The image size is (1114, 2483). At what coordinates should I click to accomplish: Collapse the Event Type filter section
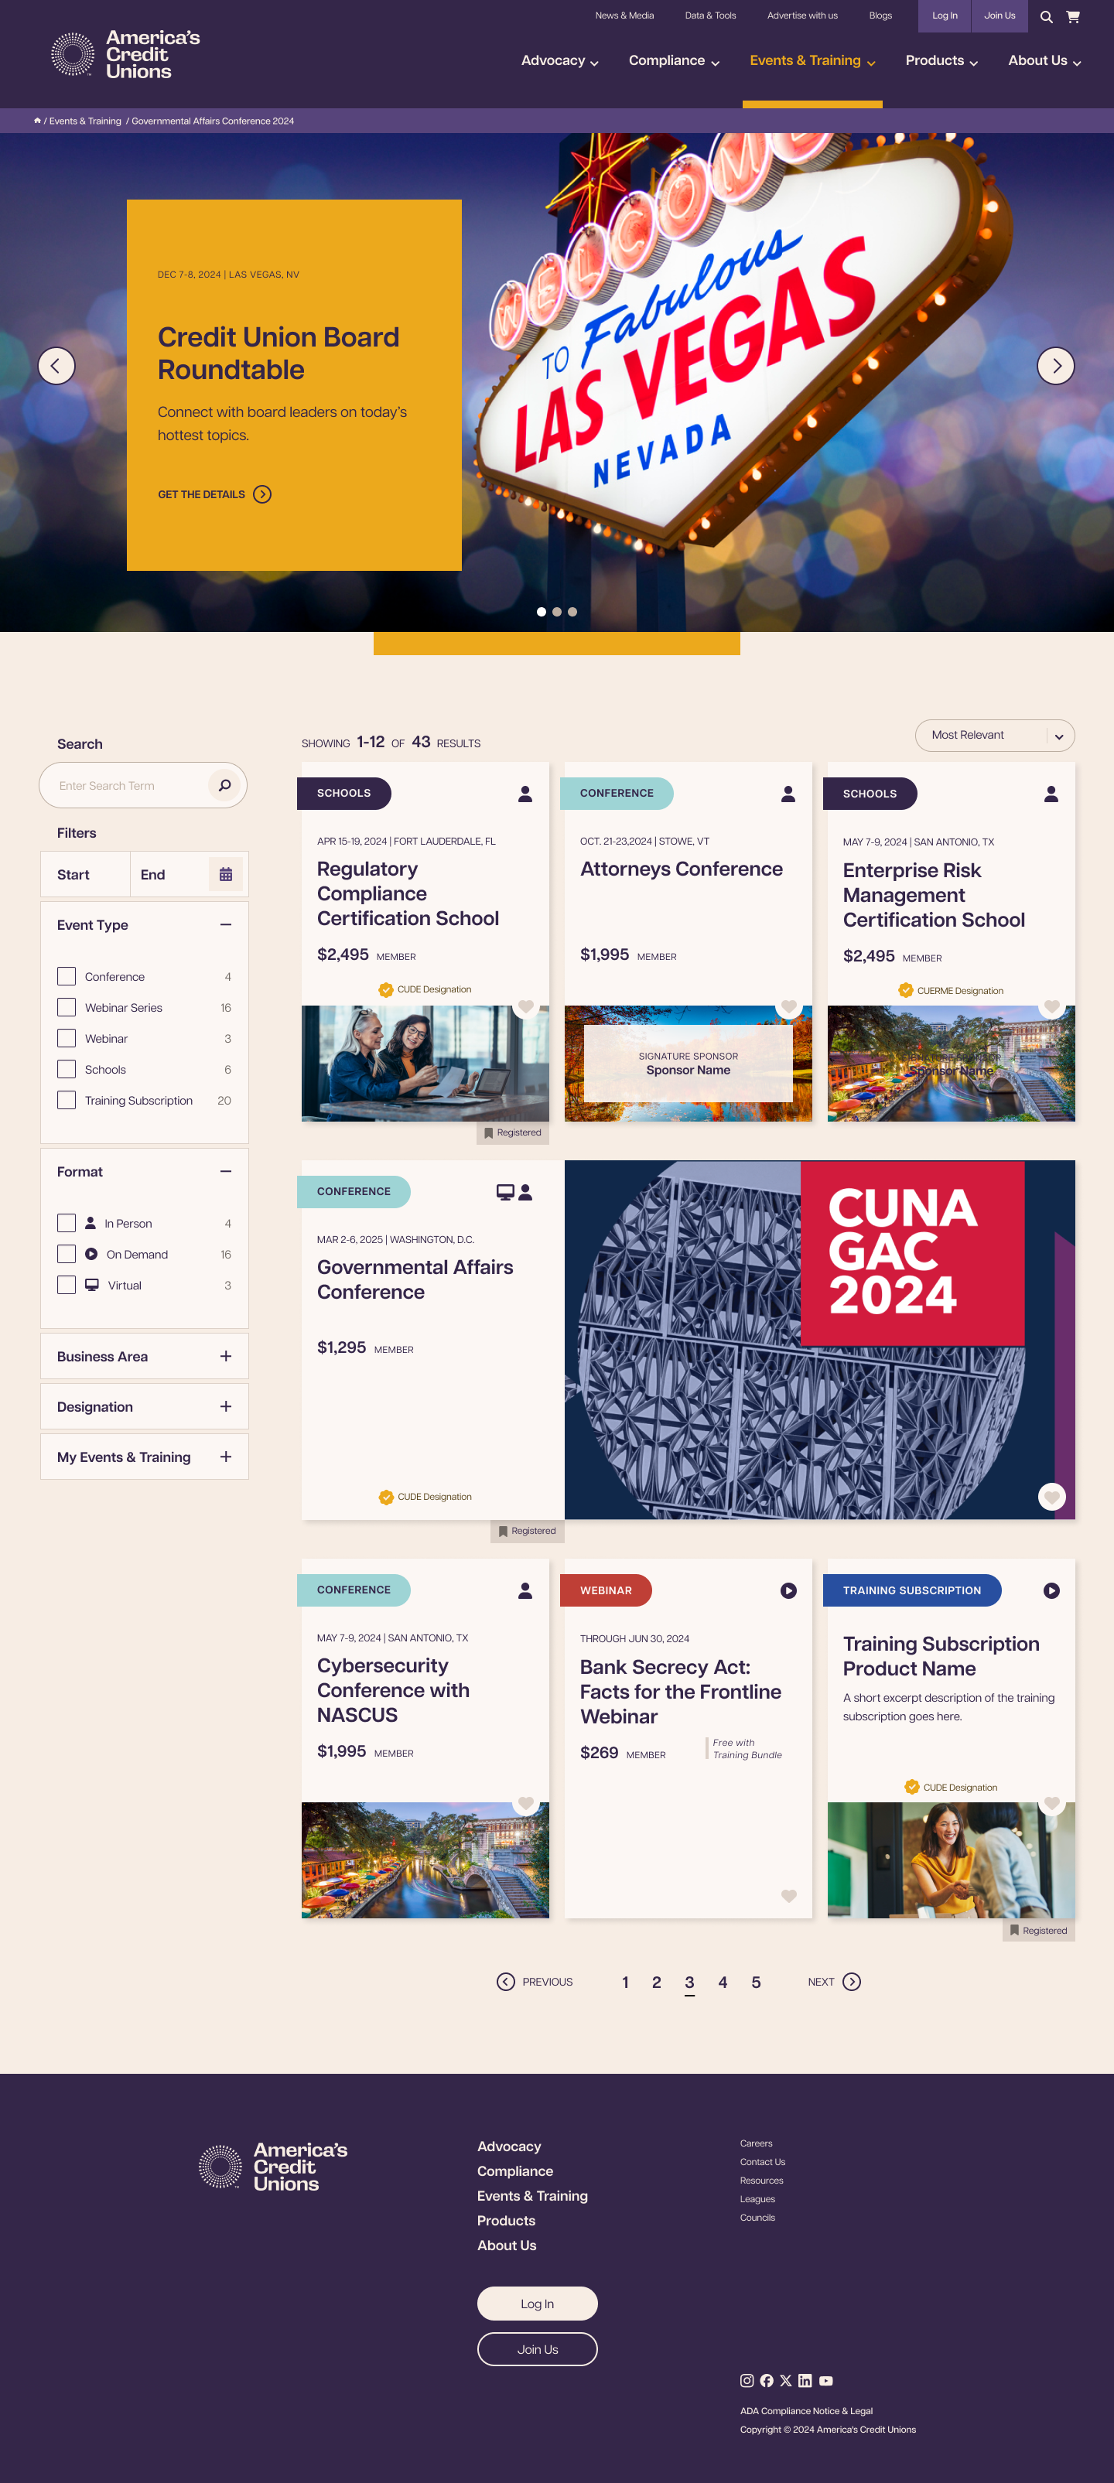coord(225,924)
